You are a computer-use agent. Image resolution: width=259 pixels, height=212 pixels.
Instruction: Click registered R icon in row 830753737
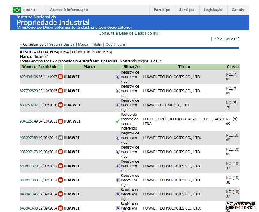[x=118, y=105]
